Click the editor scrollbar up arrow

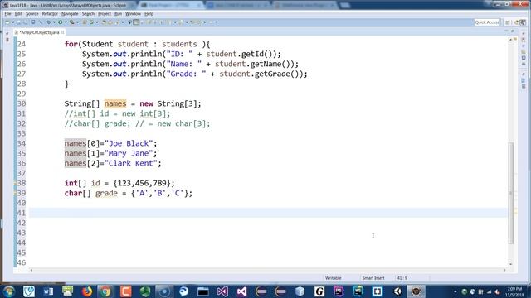click(511, 40)
